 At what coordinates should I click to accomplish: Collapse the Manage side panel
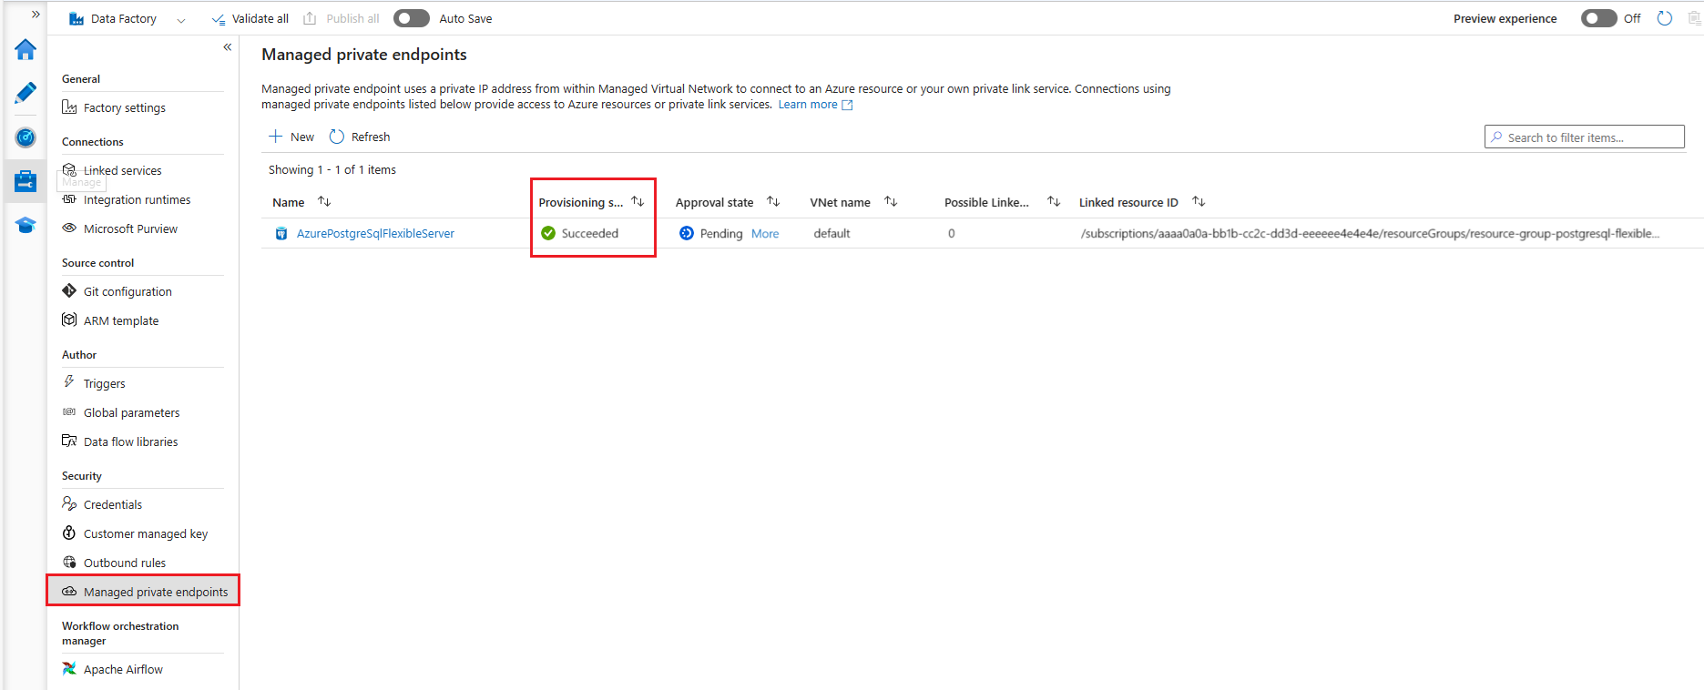pyautogui.click(x=228, y=47)
